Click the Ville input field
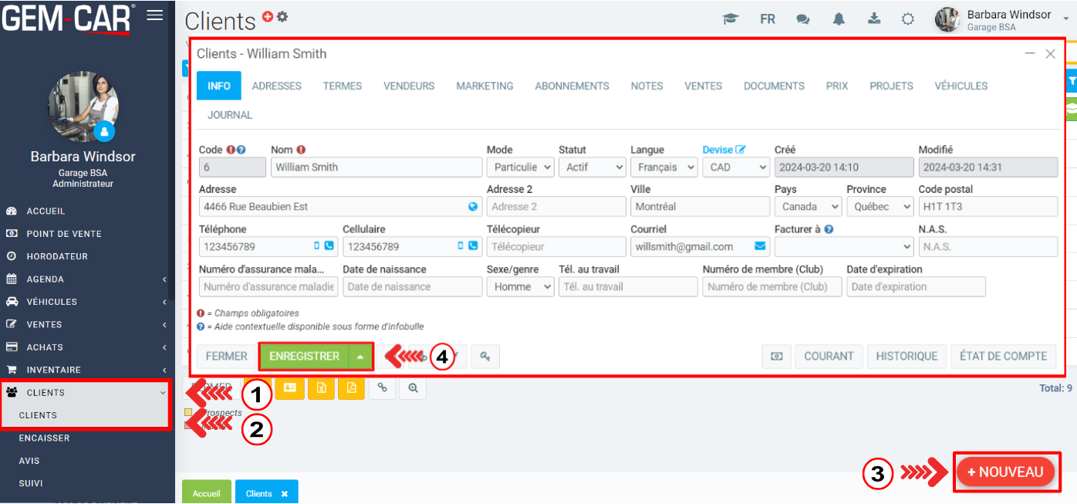 [x=700, y=207]
